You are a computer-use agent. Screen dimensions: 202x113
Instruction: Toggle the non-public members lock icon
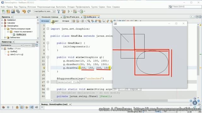pyautogui.click(x=17, y=107)
